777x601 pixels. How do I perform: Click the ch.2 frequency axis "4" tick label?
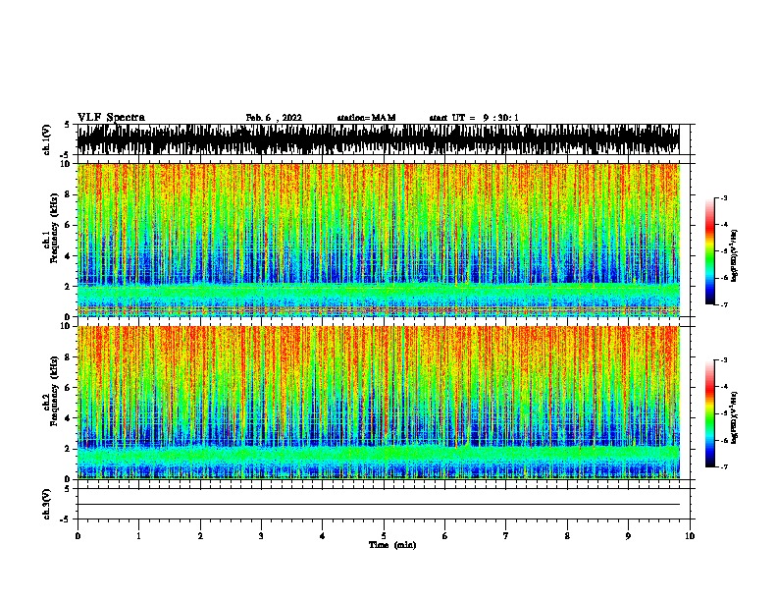pyautogui.click(x=68, y=418)
